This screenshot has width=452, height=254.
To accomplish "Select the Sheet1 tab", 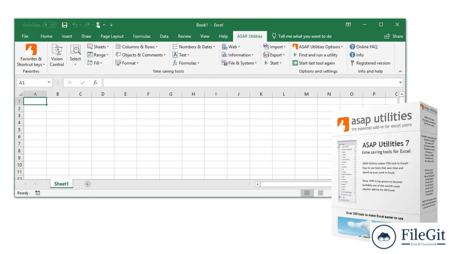I will point(61,184).
